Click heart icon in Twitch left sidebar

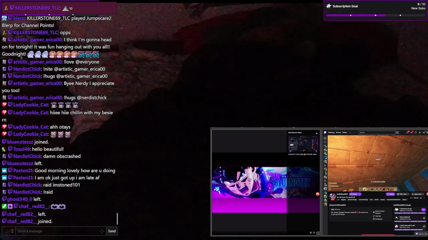click(x=325, y=142)
